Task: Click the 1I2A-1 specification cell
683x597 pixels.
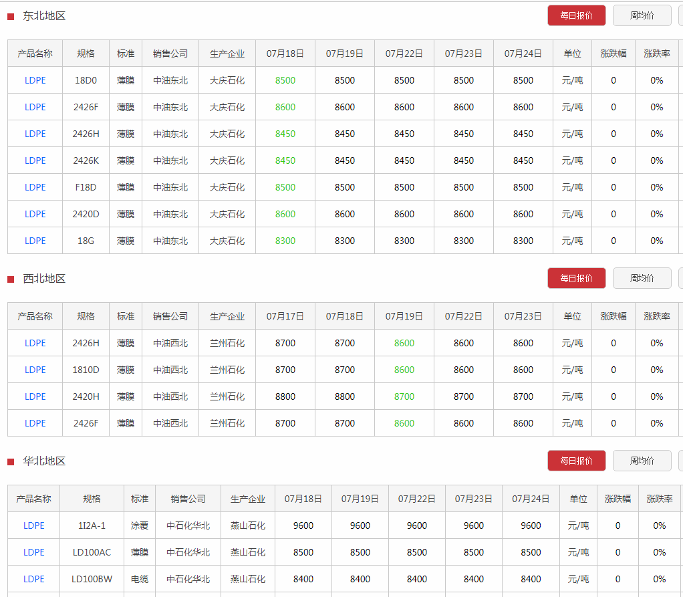Action: pyautogui.click(x=92, y=526)
